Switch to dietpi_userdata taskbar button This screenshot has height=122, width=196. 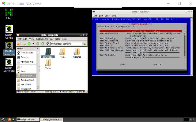click(51, 120)
